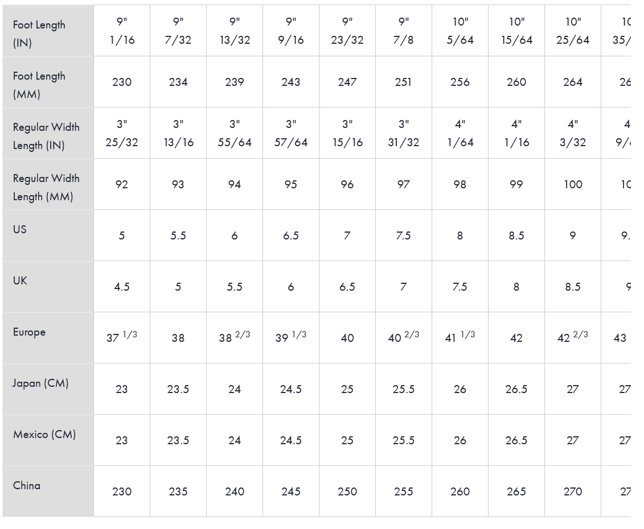
Task: Select the 255 cell in the China row
Action: pyautogui.click(x=403, y=491)
